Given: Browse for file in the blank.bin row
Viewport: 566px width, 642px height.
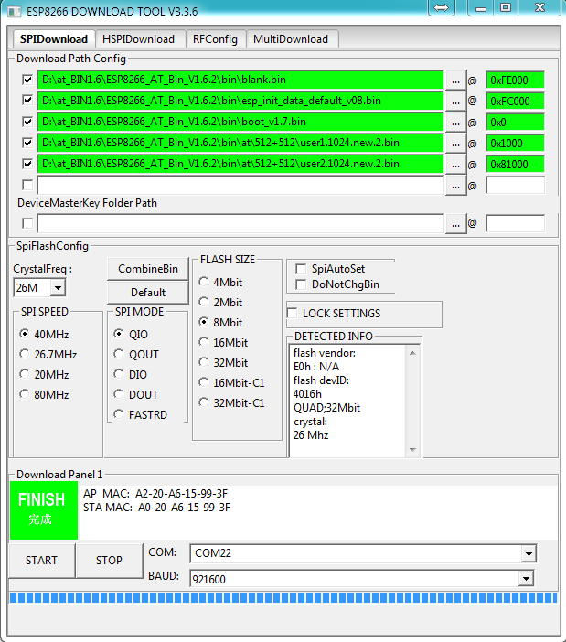Looking at the screenshot, I should point(455,80).
